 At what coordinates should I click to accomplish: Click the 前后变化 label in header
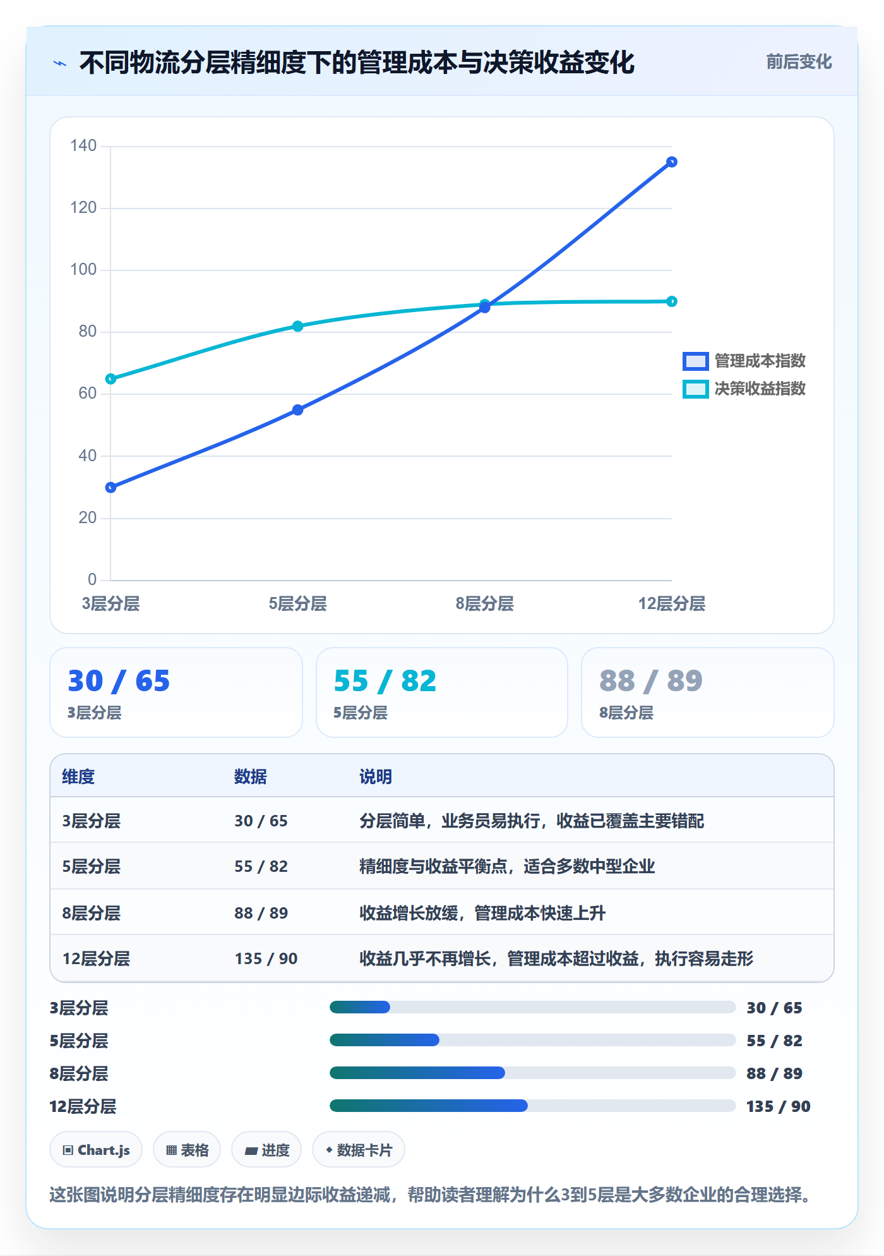[799, 62]
